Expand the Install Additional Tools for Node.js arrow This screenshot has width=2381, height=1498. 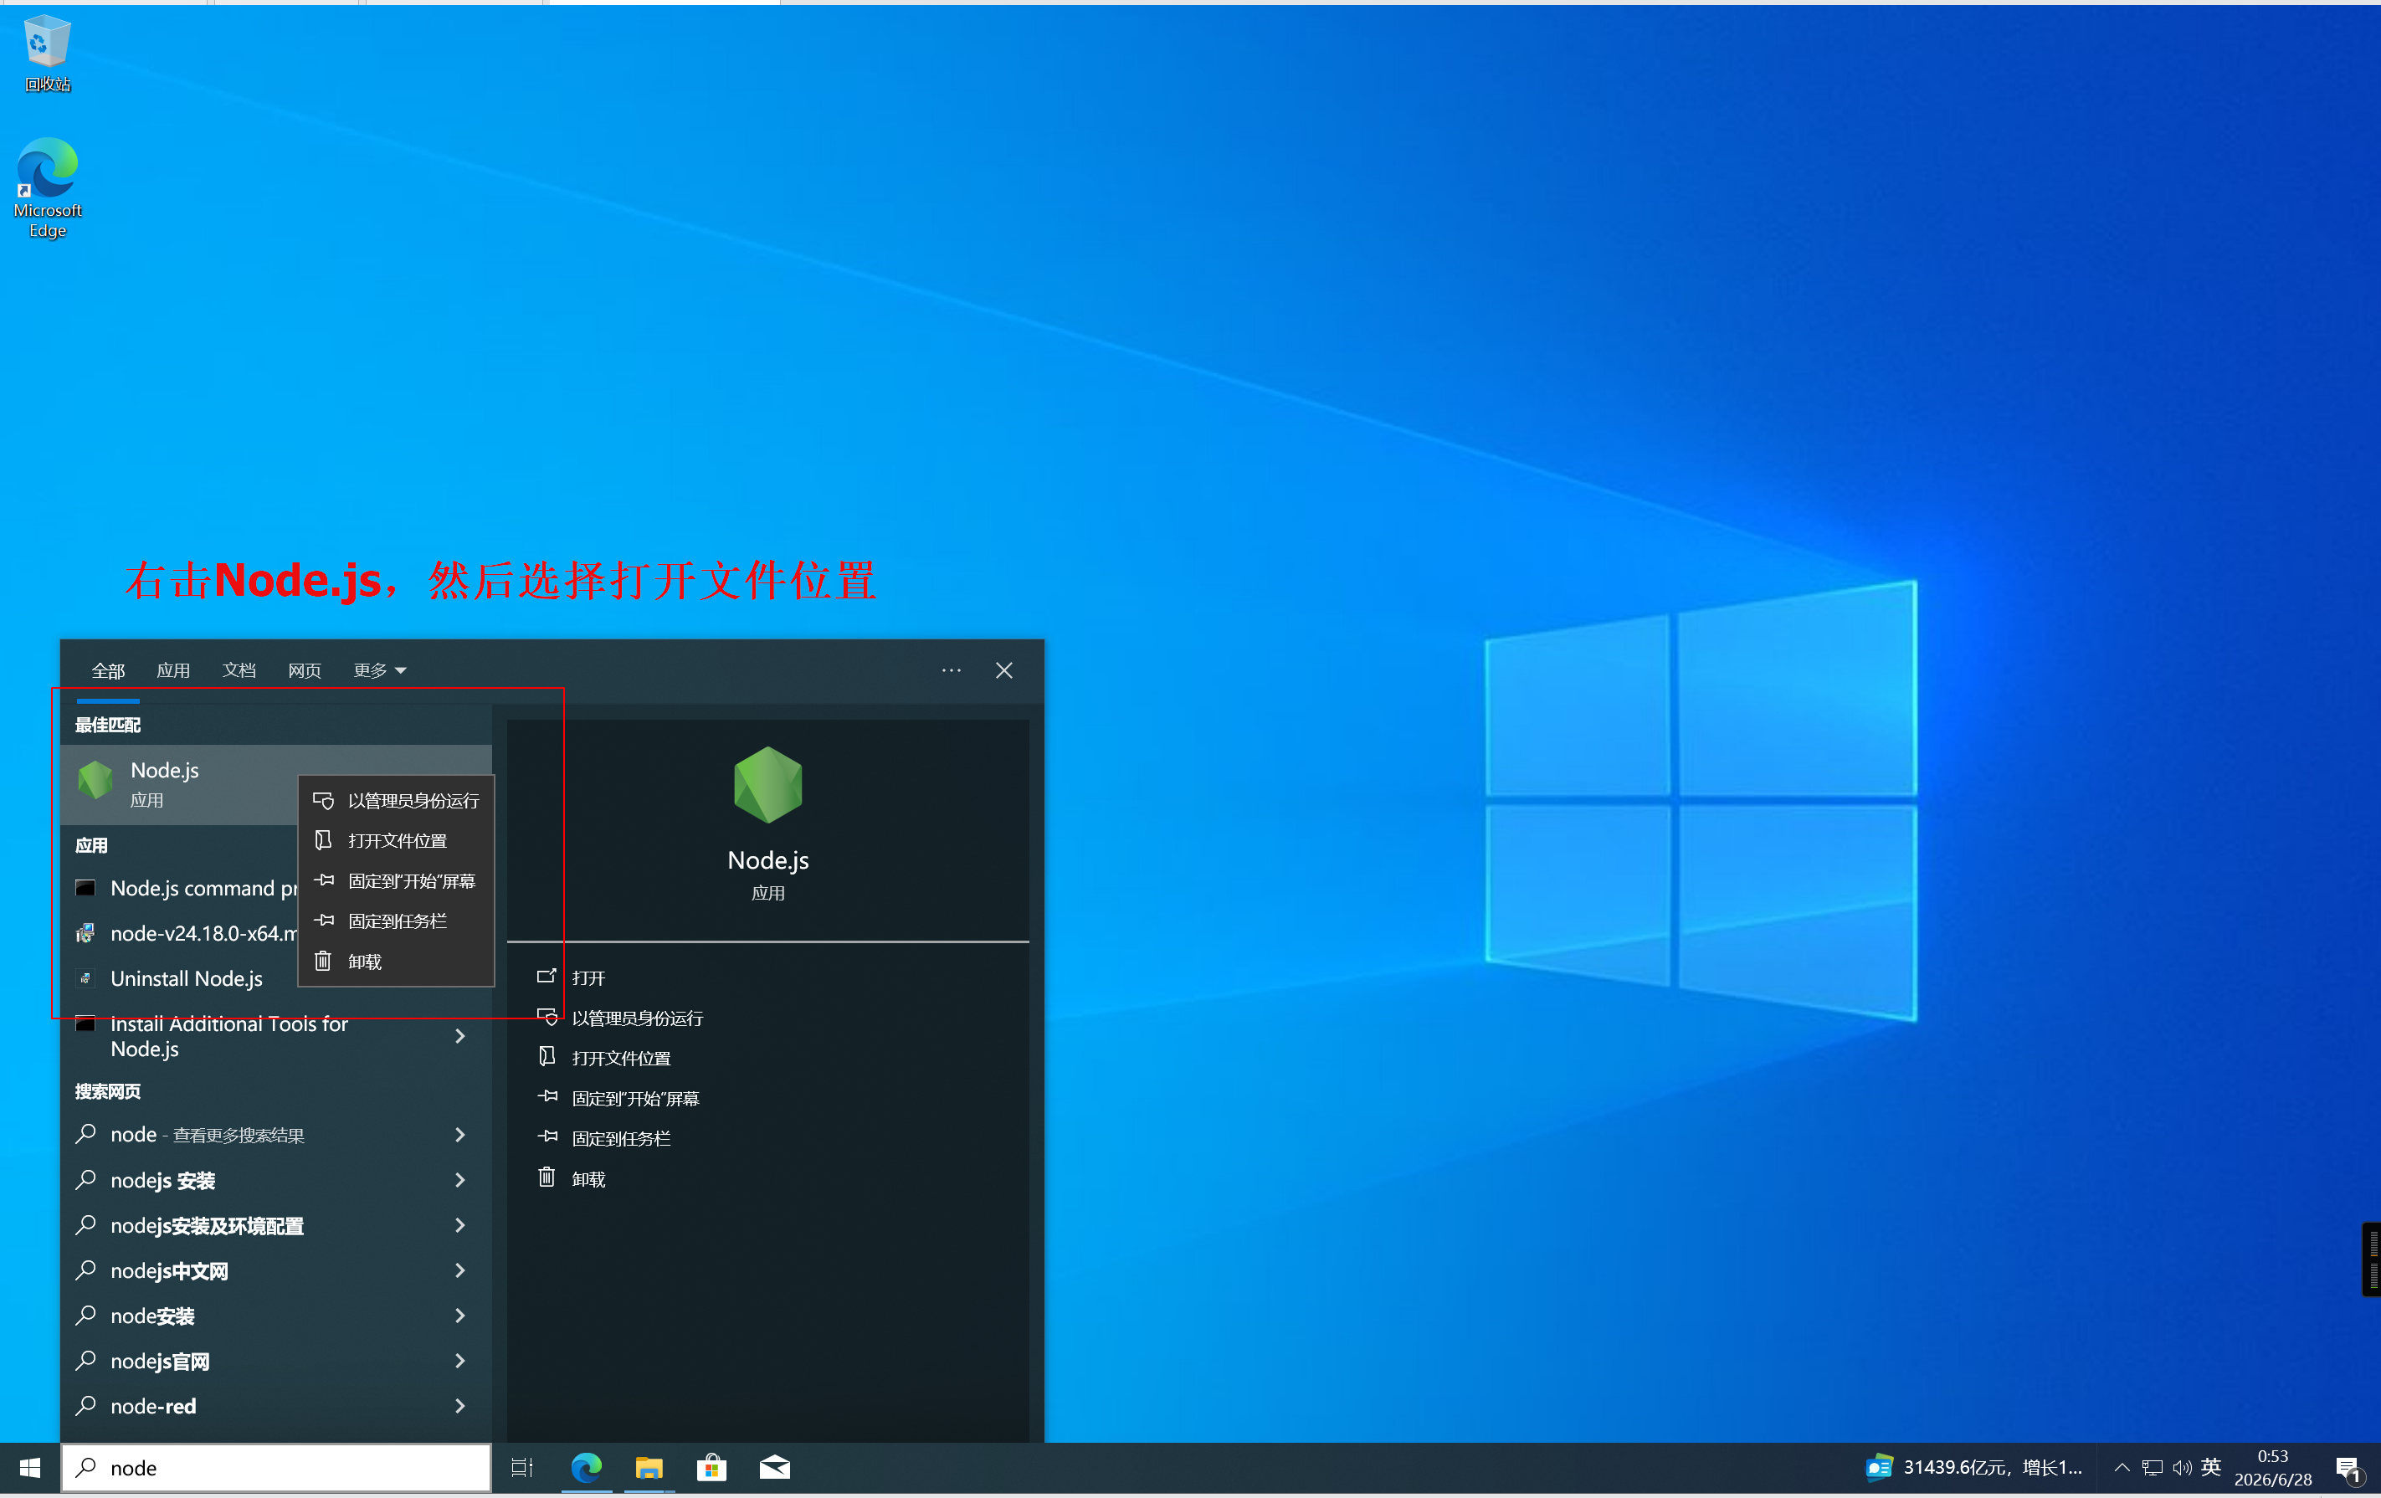(459, 1036)
